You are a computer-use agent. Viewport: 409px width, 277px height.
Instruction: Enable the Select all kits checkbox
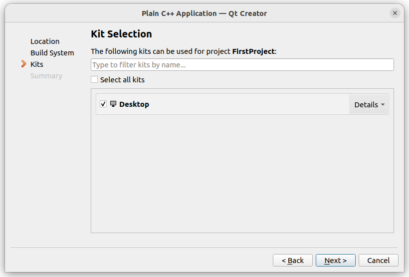point(94,80)
